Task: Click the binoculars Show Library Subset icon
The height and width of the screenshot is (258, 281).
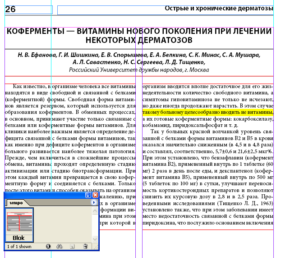Action: click(x=60, y=246)
